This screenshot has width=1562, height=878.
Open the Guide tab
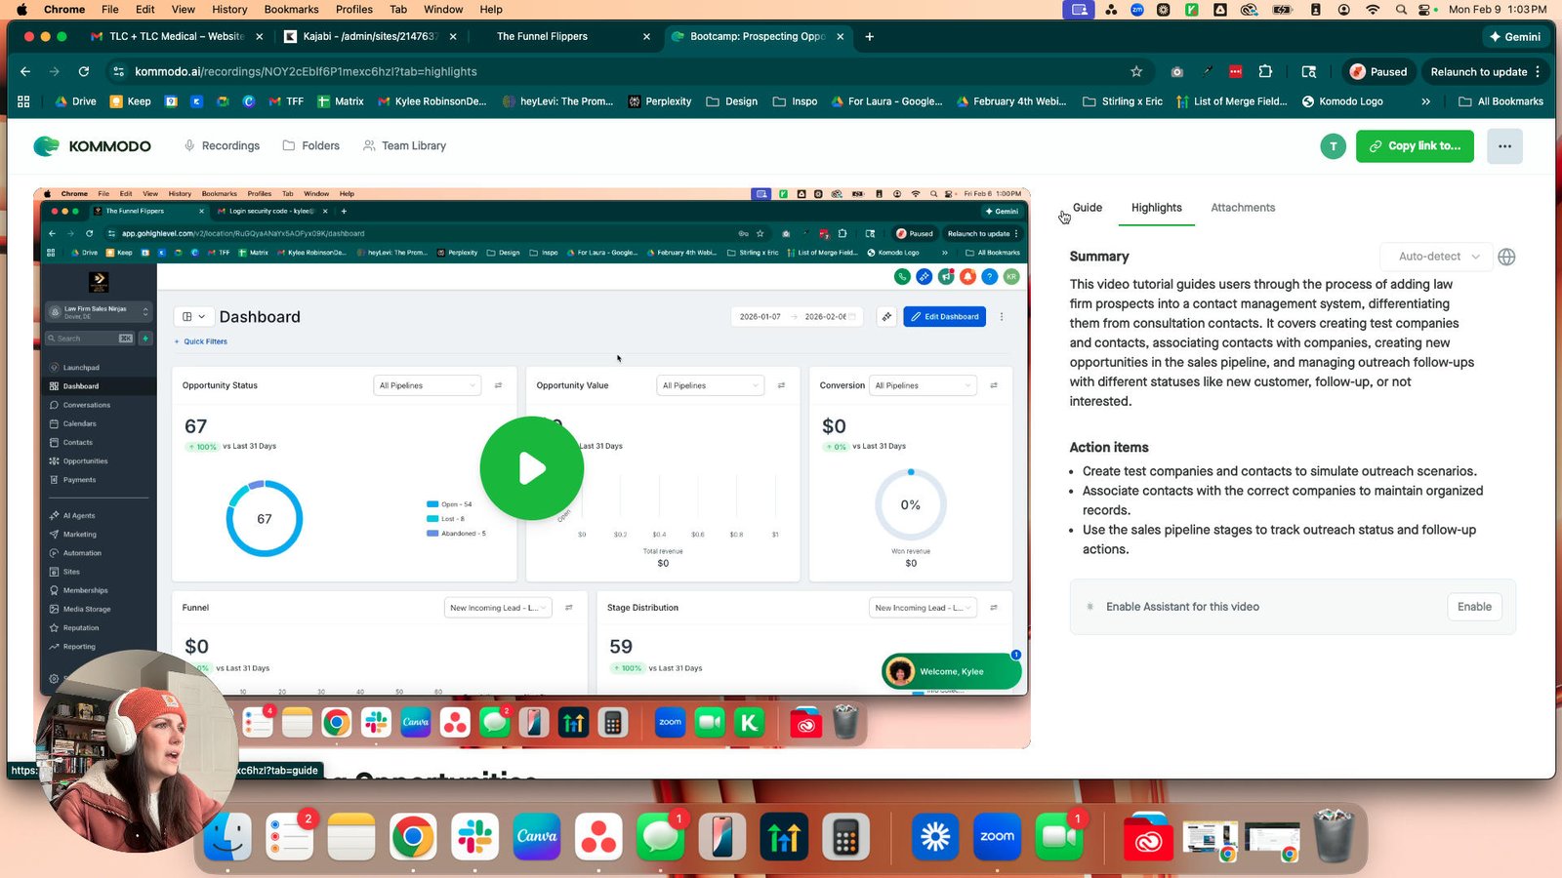point(1087,208)
